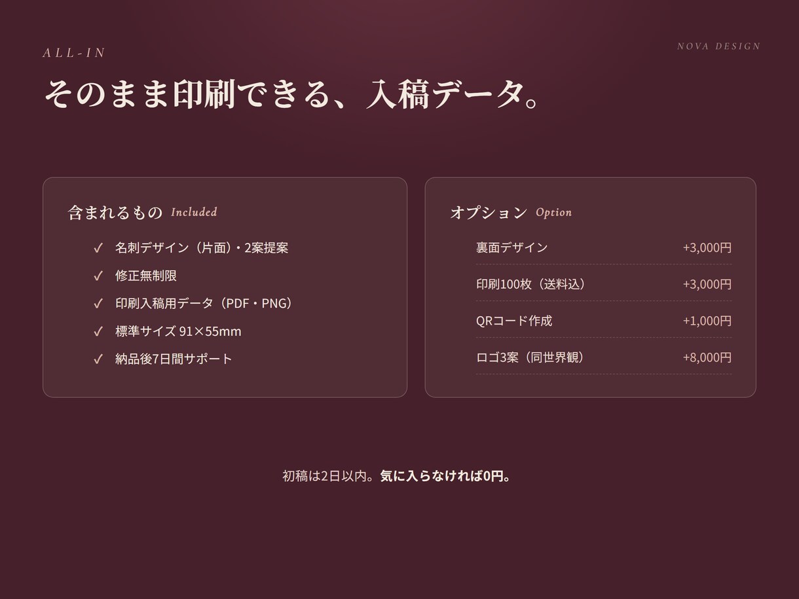
Task: Click the +8,000円 price
Action: [707, 357]
